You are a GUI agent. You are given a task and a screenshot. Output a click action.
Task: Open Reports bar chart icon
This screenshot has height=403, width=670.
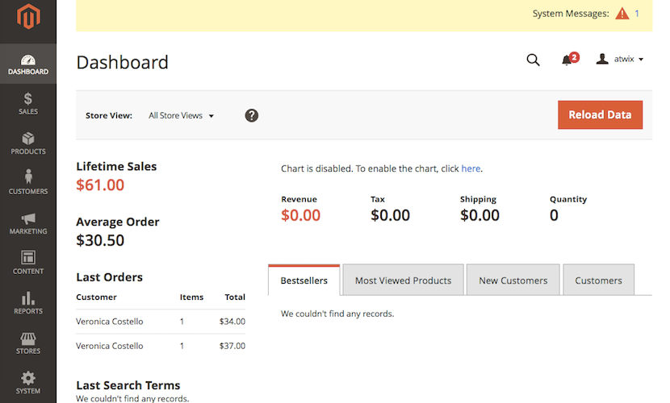click(28, 303)
